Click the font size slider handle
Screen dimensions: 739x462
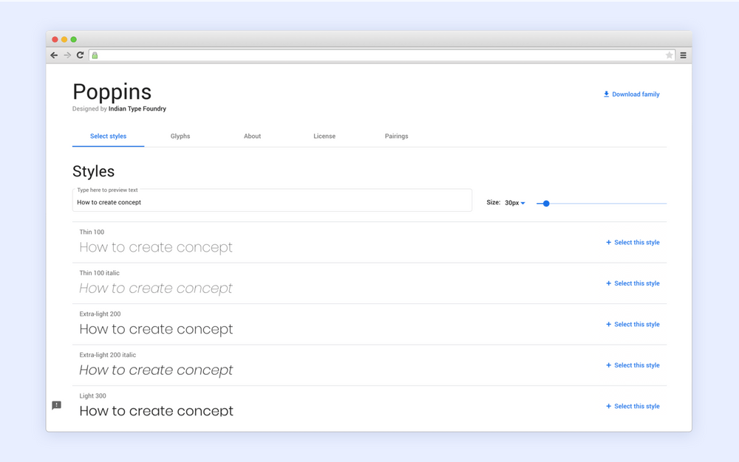coord(546,203)
